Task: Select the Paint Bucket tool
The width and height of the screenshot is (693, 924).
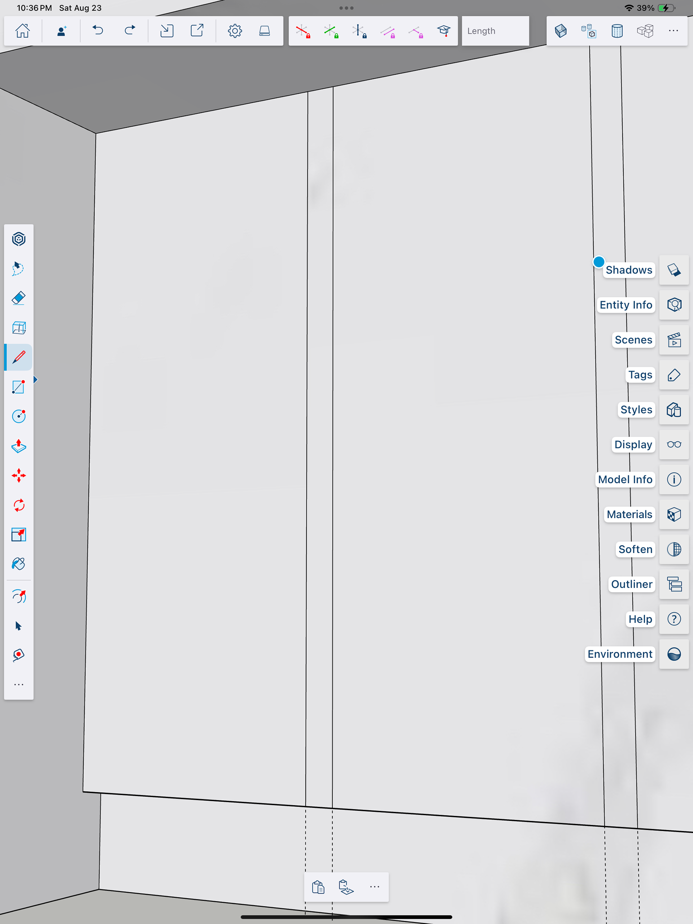Action: (x=18, y=564)
